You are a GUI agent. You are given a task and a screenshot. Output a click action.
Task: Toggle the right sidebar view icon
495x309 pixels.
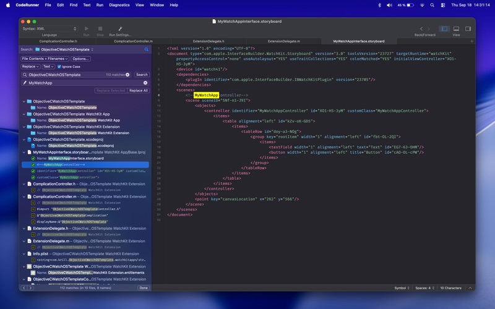(x=468, y=28)
